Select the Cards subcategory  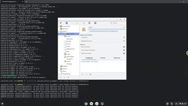[68, 47]
